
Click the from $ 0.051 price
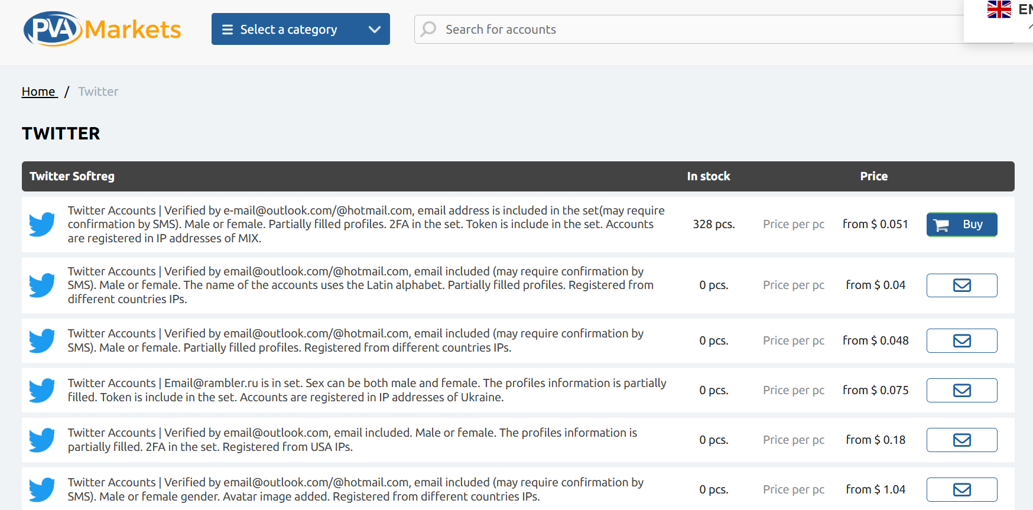[875, 225]
